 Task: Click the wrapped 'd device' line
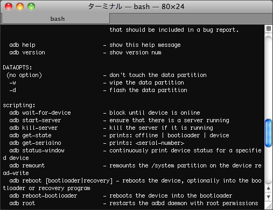(16, 158)
